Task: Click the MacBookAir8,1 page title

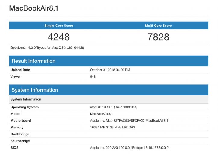Action: tap(34, 8)
